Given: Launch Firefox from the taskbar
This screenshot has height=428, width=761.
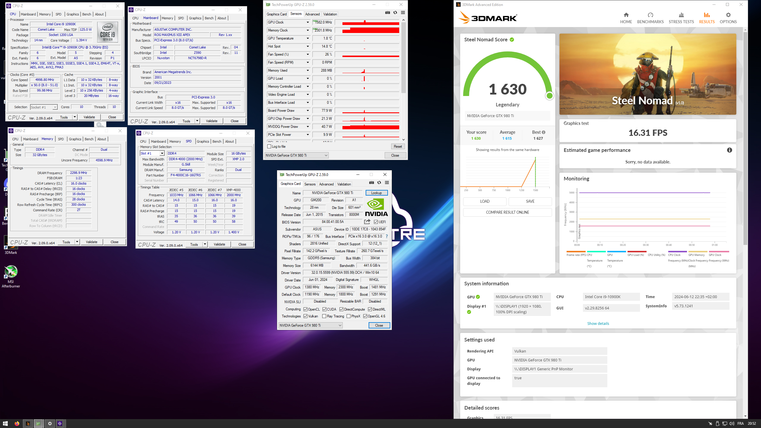Looking at the screenshot, I should (x=17, y=424).
